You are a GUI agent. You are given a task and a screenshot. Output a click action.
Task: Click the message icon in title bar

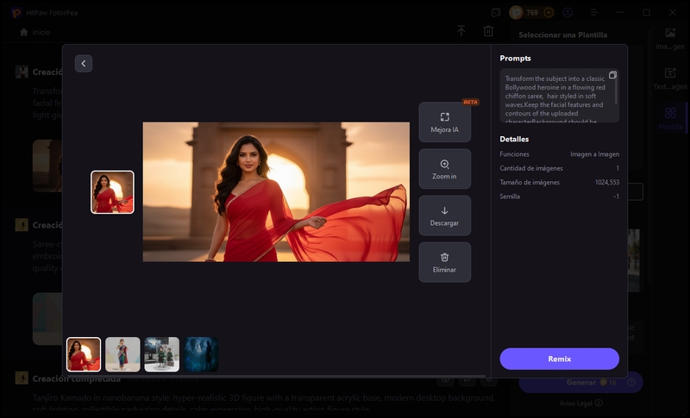point(495,12)
